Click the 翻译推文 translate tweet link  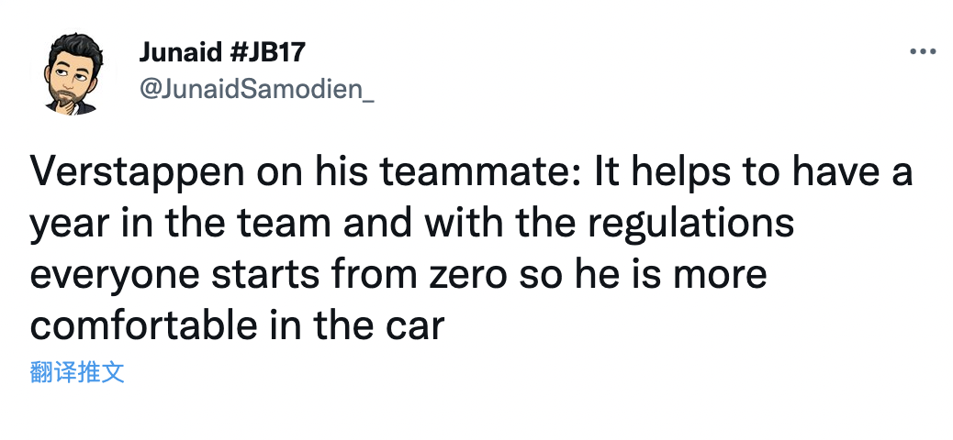(76, 372)
